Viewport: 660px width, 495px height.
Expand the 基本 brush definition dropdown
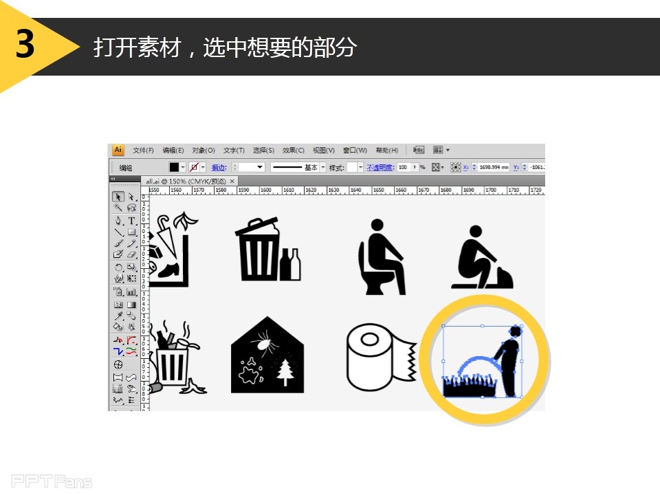(x=323, y=166)
